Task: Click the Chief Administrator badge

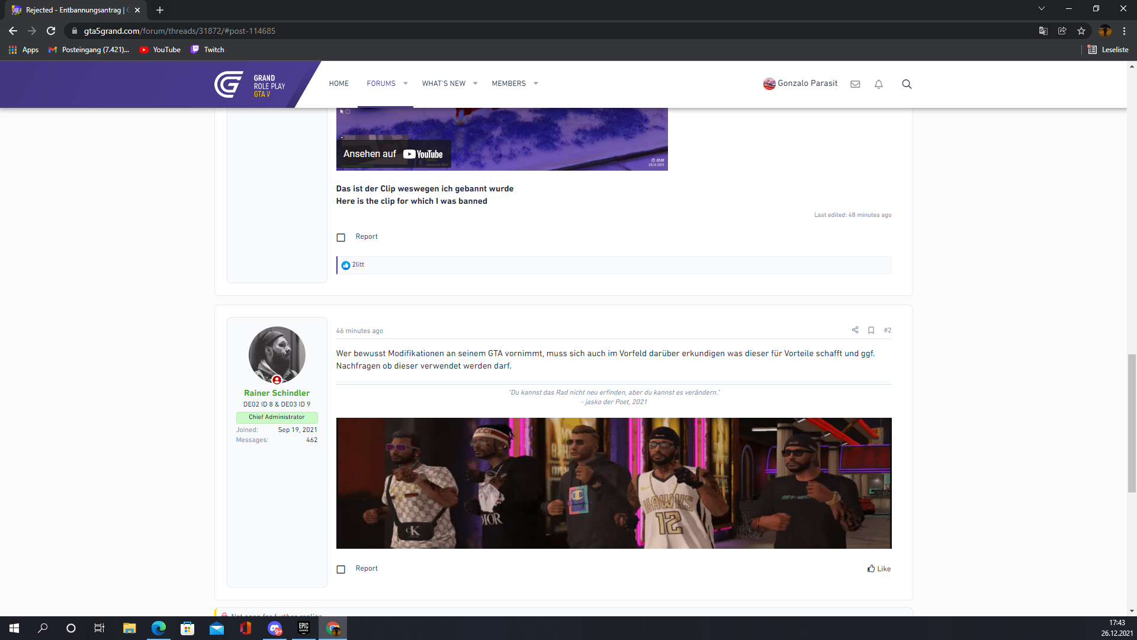Action: coord(277,417)
